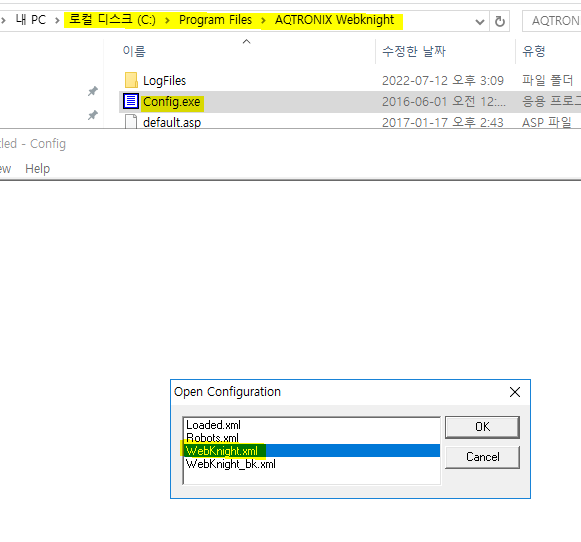This screenshot has width=581, height=542.
Task: Expand the chevron after Program Files
Action: tap(264, 20)
